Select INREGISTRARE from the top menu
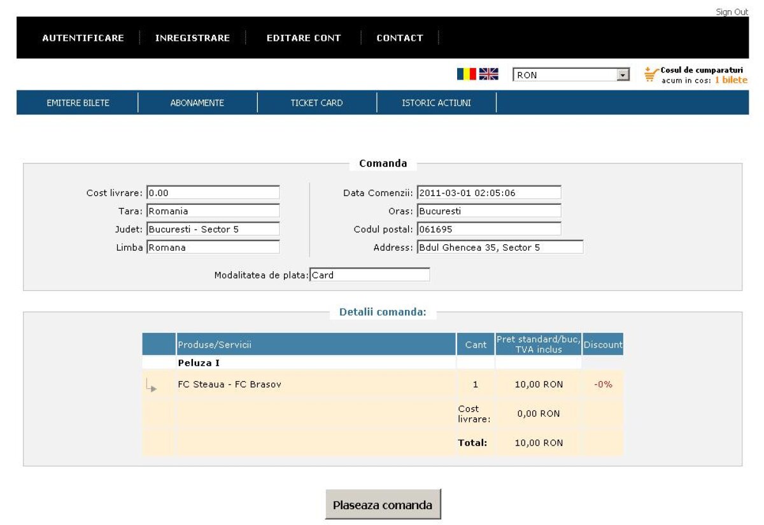Viewport: 764px width, 525px height. tap(192, 38)
